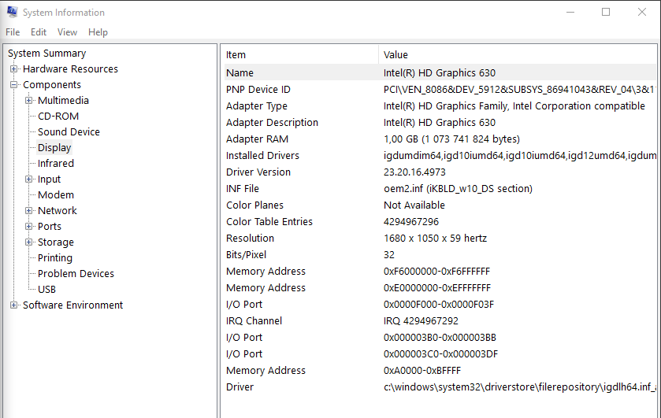Select the Adapter Description row
This screenshot has width=661, height=418.
click(439, 123)
